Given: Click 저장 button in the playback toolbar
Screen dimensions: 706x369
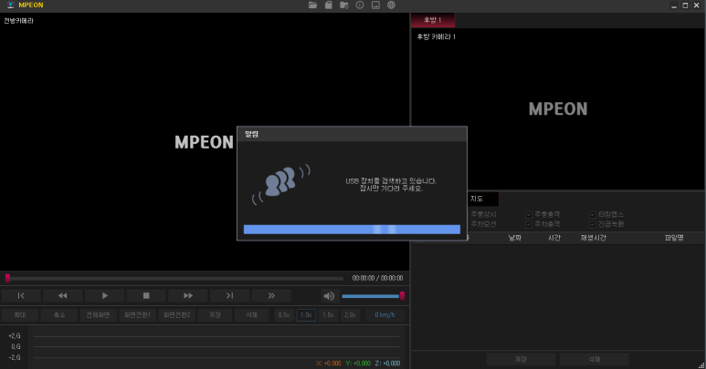Looking at the screenshot, I should tap(216, 314).
